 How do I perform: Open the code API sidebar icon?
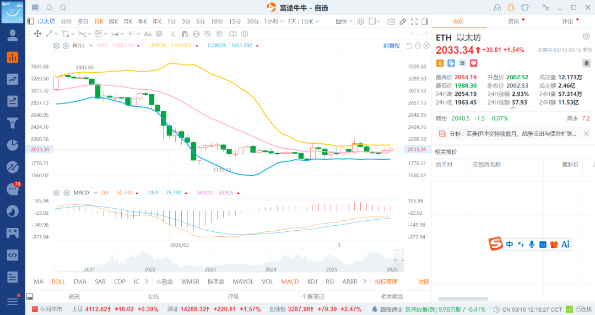click(13, 255)
